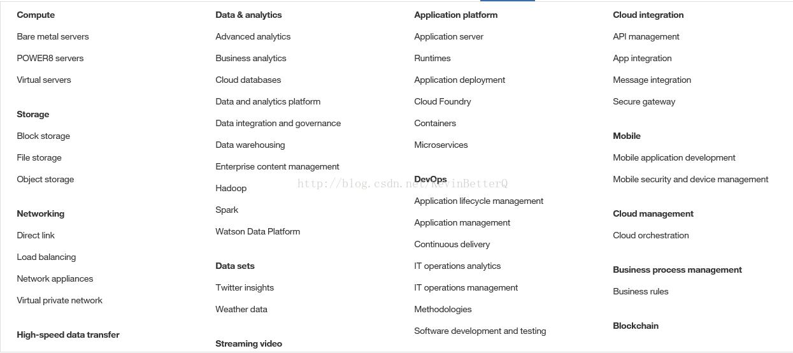Viewport: 793px width, 353px height.
Task: Open Data integration and governance
Action: coord(278,123)
